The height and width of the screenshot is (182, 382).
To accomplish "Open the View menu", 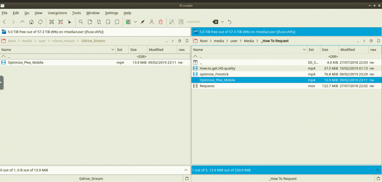I will 39,13.
